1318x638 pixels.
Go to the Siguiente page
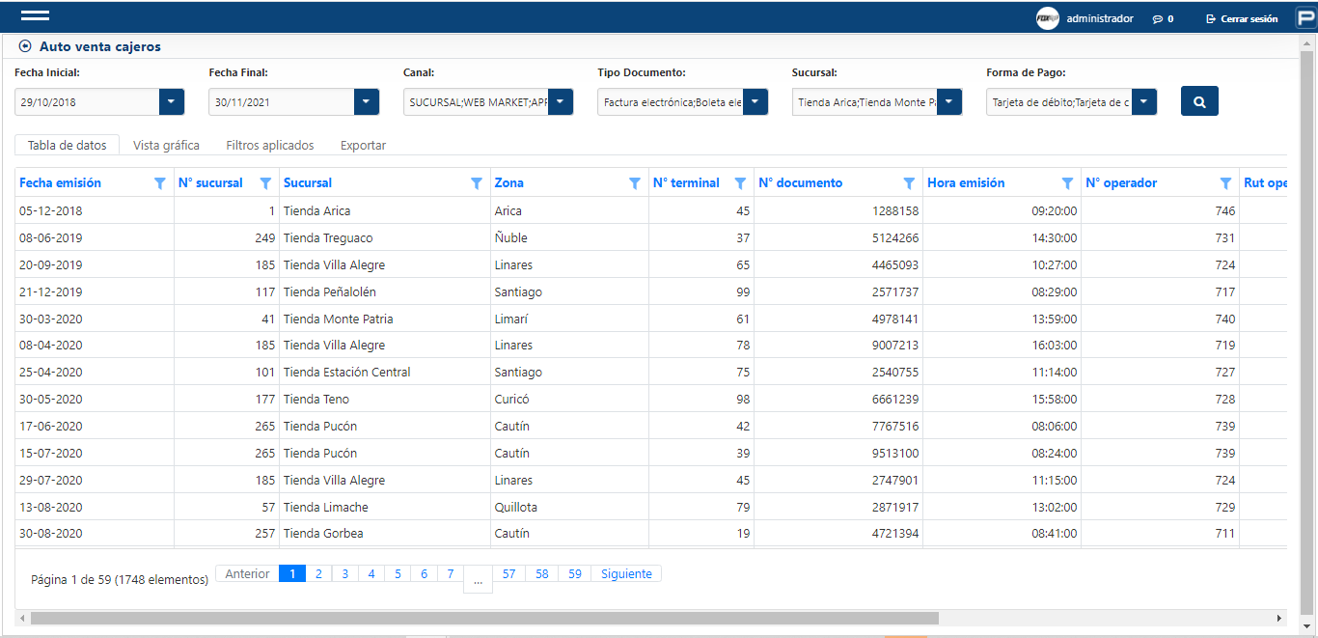(x=626, y=573)
